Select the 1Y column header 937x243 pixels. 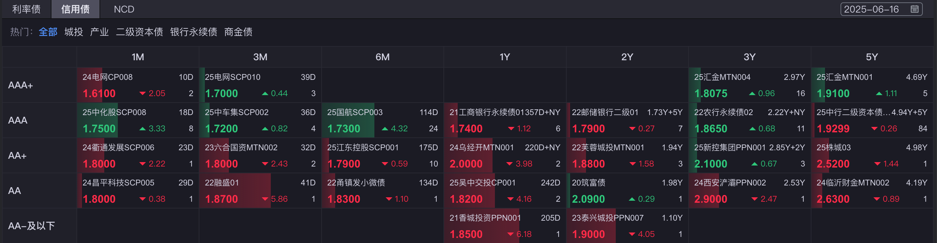point(504,57)
